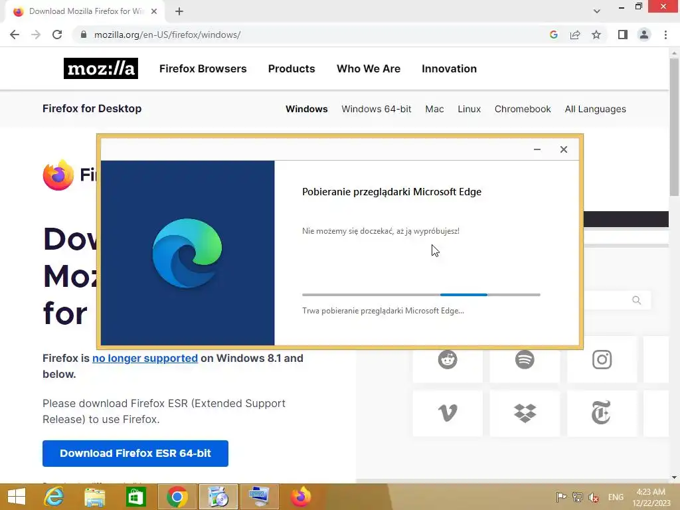The image size is (680, 510).
Task: Open Action Center flag icon
Action: coord(561,497)
